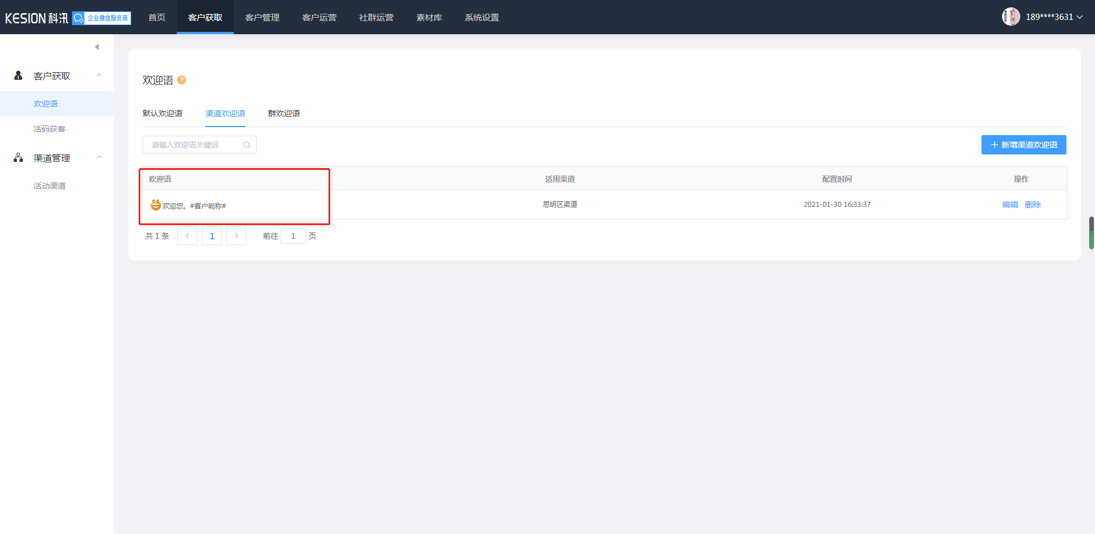The width and height of the screenshot is (1095, 534).
Task: Click the 编辑 link for 思明区渠道
Action: [1010, 205]
